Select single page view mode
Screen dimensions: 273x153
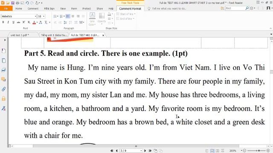pos(207,151)
